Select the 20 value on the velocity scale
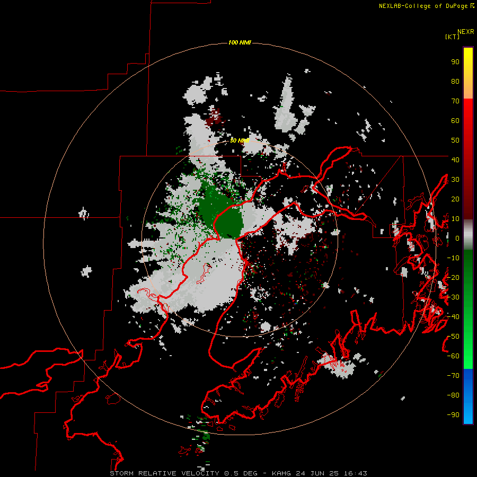Viewport: 477px width, 477px height. point(455,199)
